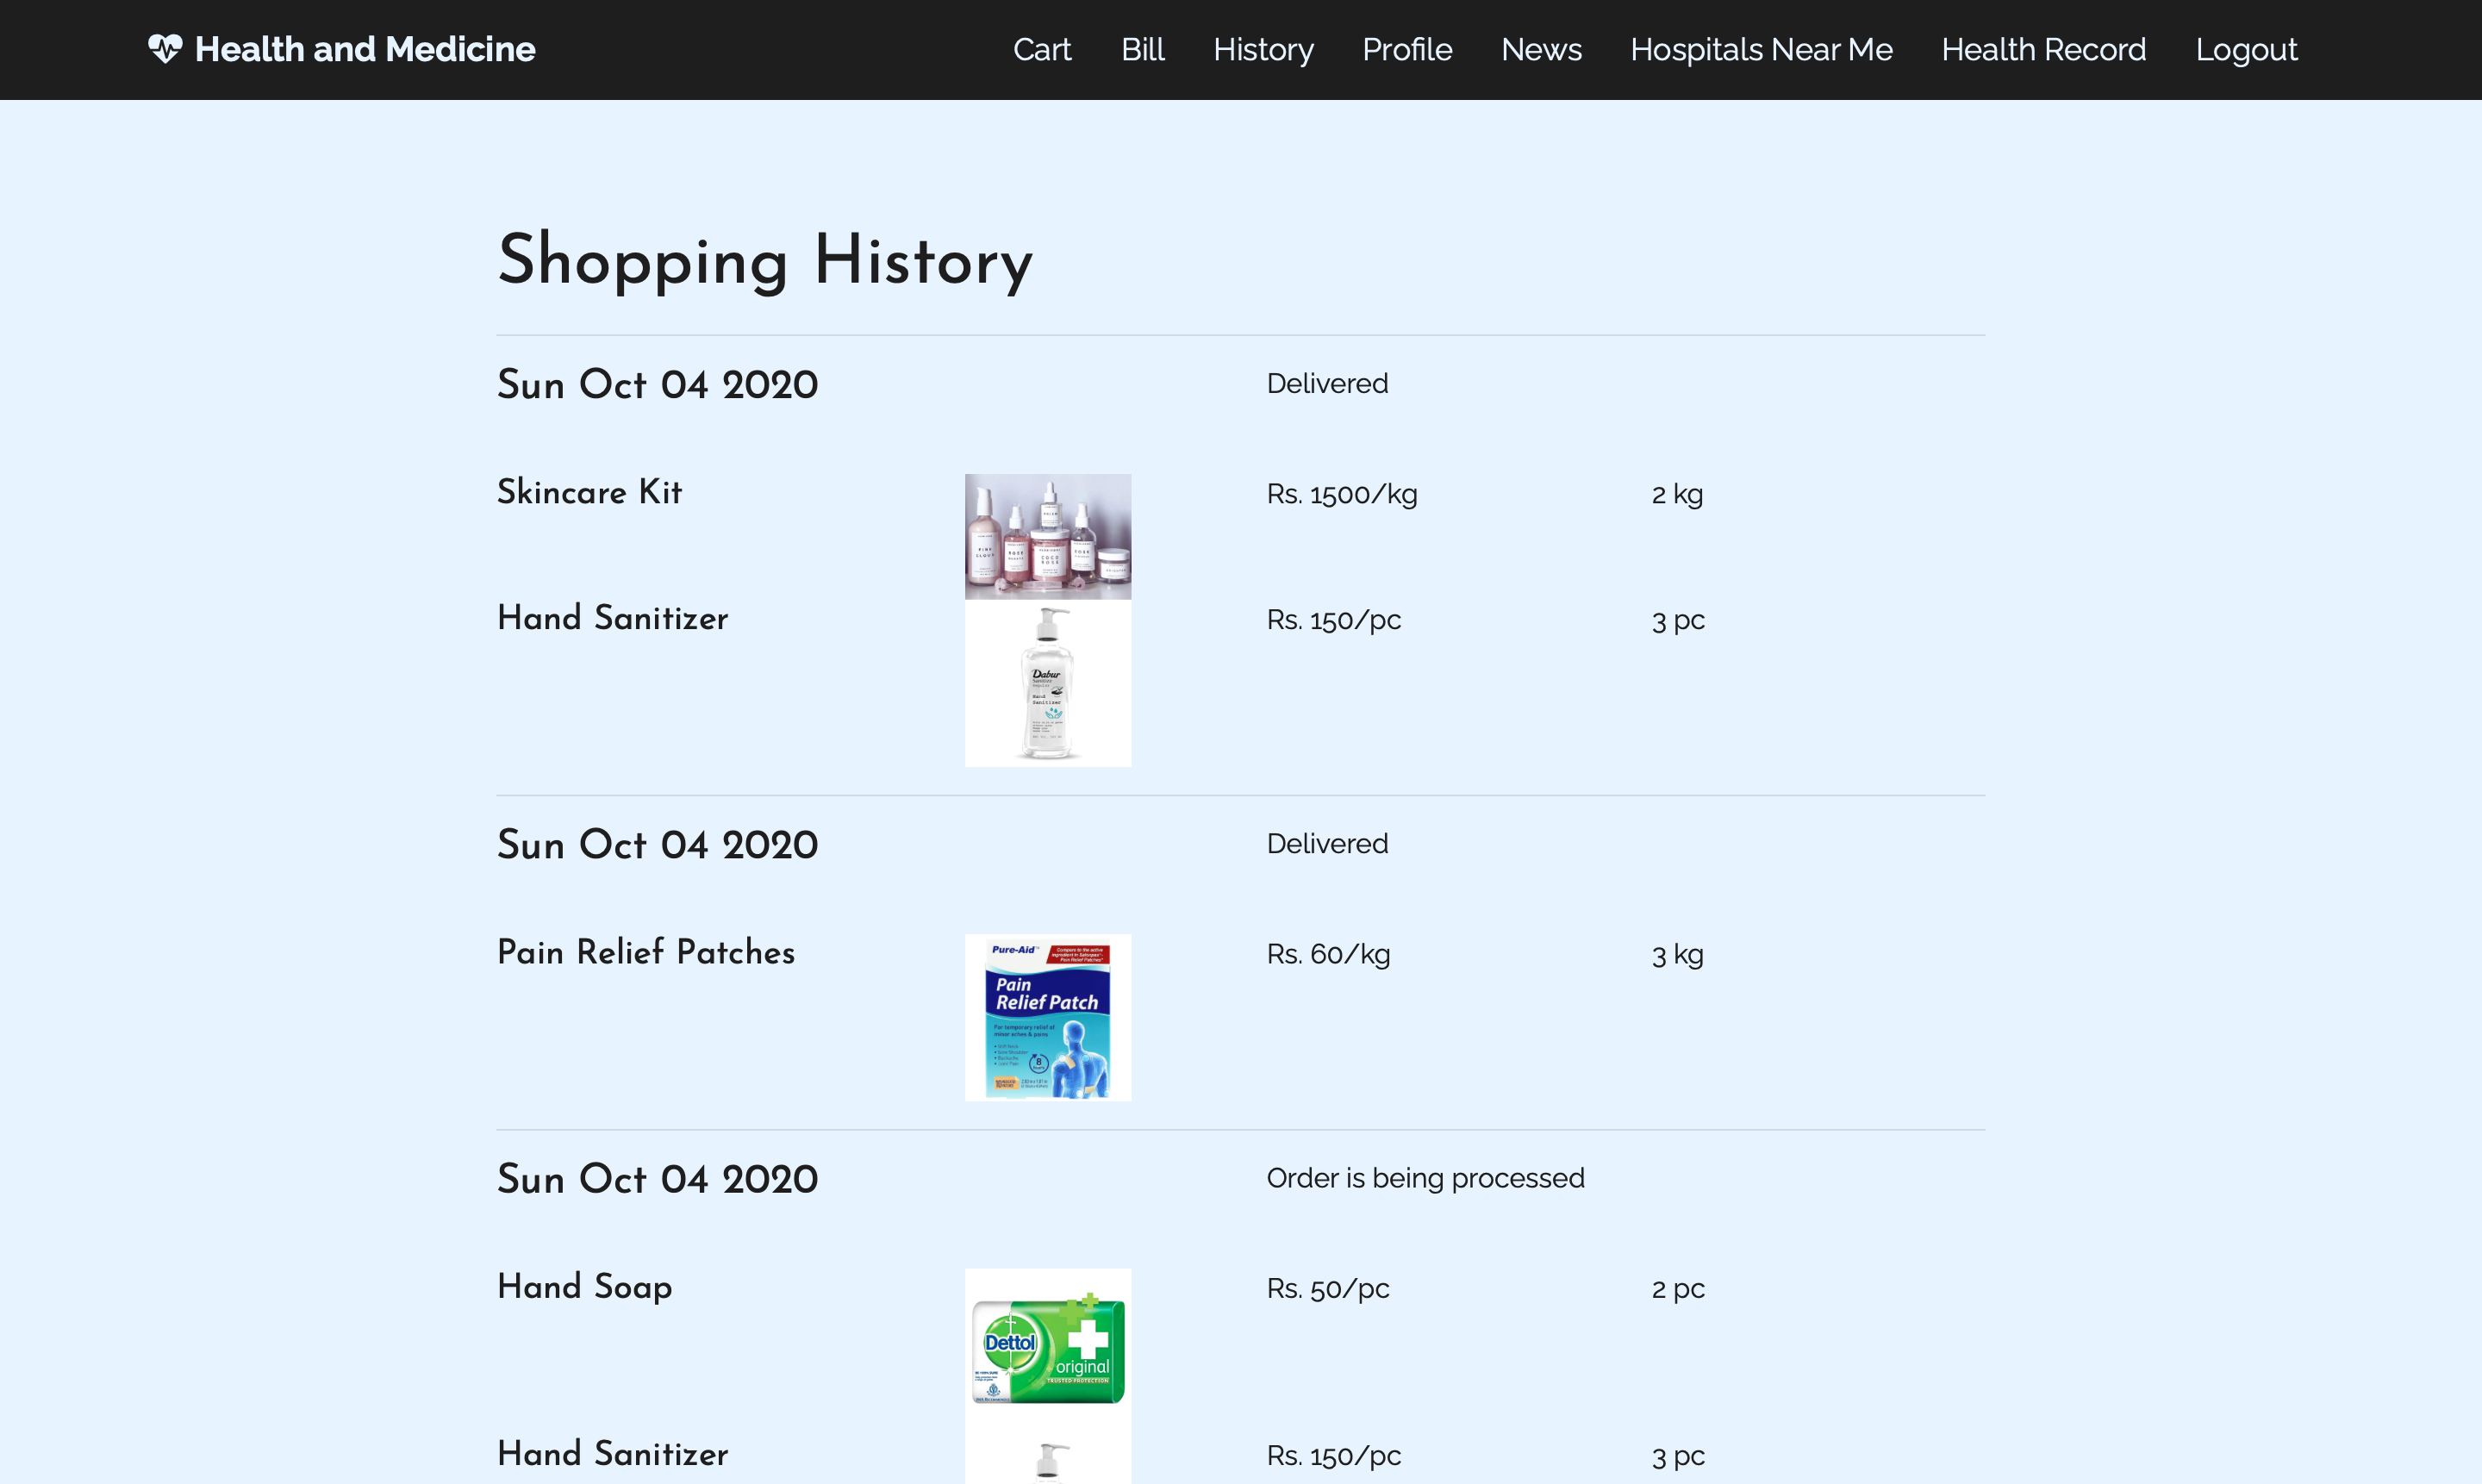
Task: Click the first order's Delivered status
Action: coord(1326,383)
